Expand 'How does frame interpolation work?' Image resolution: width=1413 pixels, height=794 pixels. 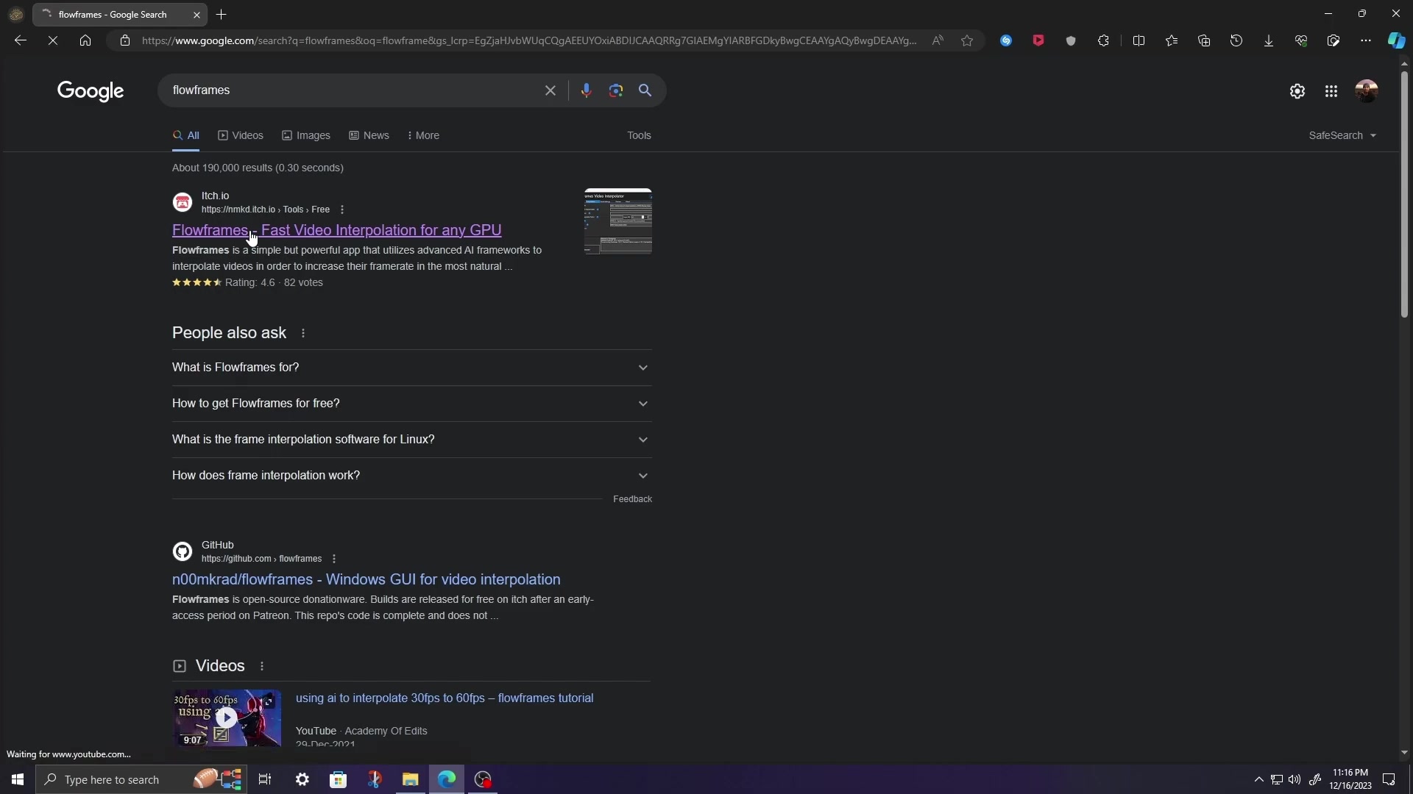coord(412,476)
